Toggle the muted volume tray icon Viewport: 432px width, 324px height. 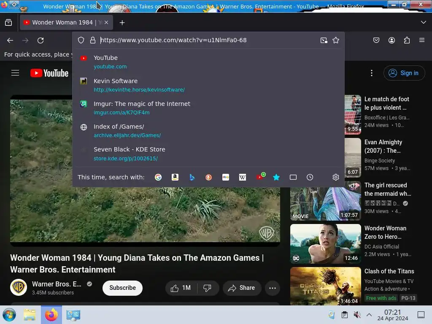(357, 315)
